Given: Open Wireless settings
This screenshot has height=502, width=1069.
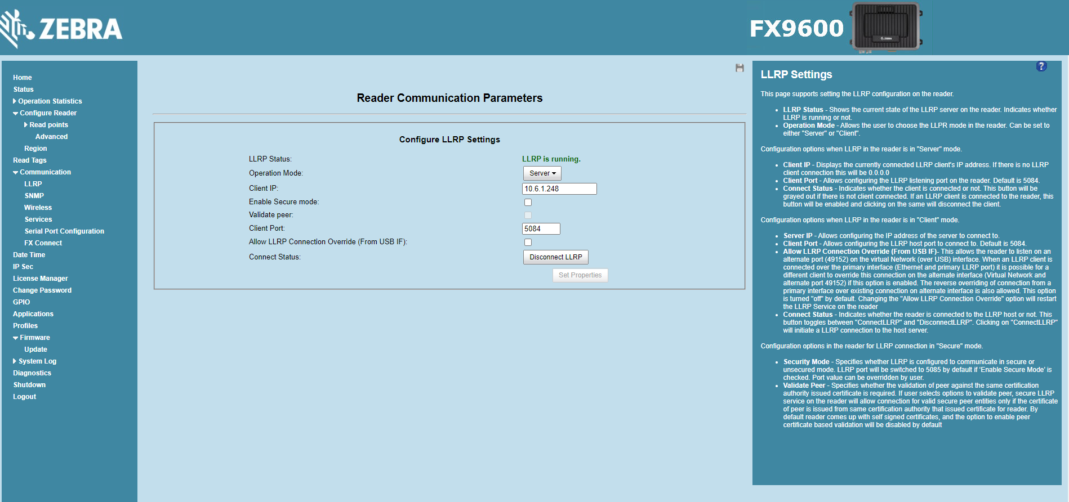Looking at the screenshot, I should (x=38, y=208).
